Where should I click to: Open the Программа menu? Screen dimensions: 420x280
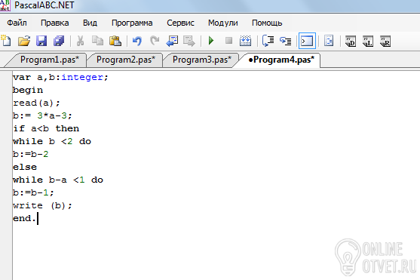tap(132, 23)
